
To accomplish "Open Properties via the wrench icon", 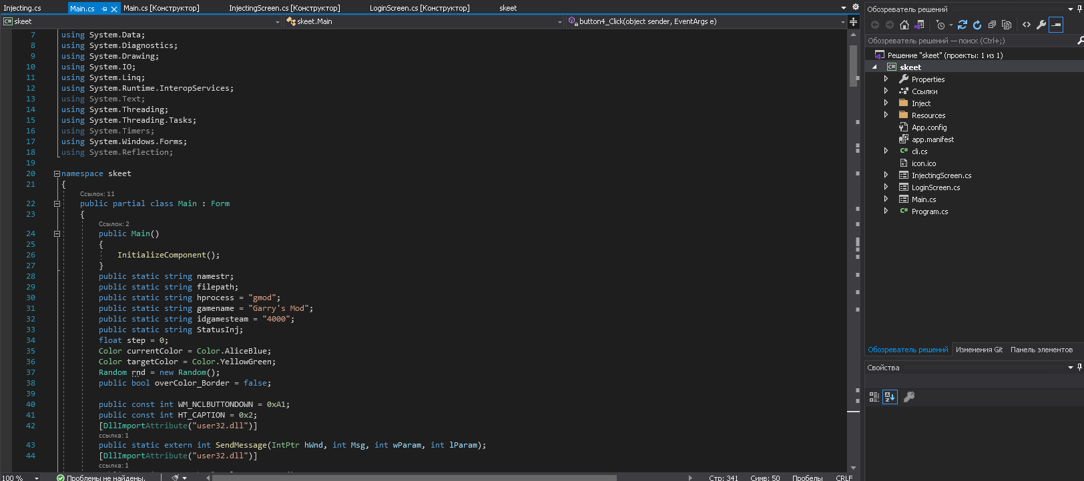I will pos(1041,25).
